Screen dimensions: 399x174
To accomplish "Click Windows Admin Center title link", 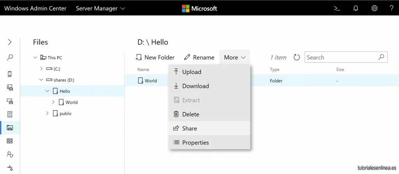I will (x=35, y=9).
